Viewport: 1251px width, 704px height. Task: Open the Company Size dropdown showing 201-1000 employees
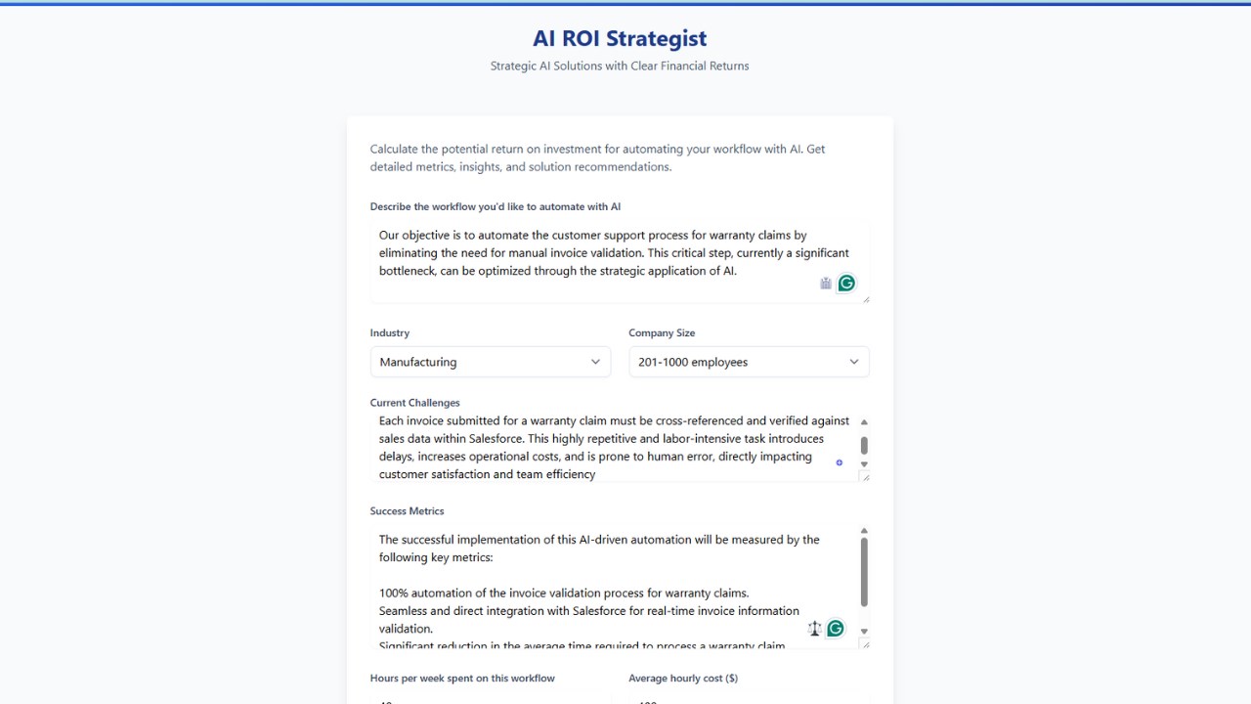[x=749, y=362]
